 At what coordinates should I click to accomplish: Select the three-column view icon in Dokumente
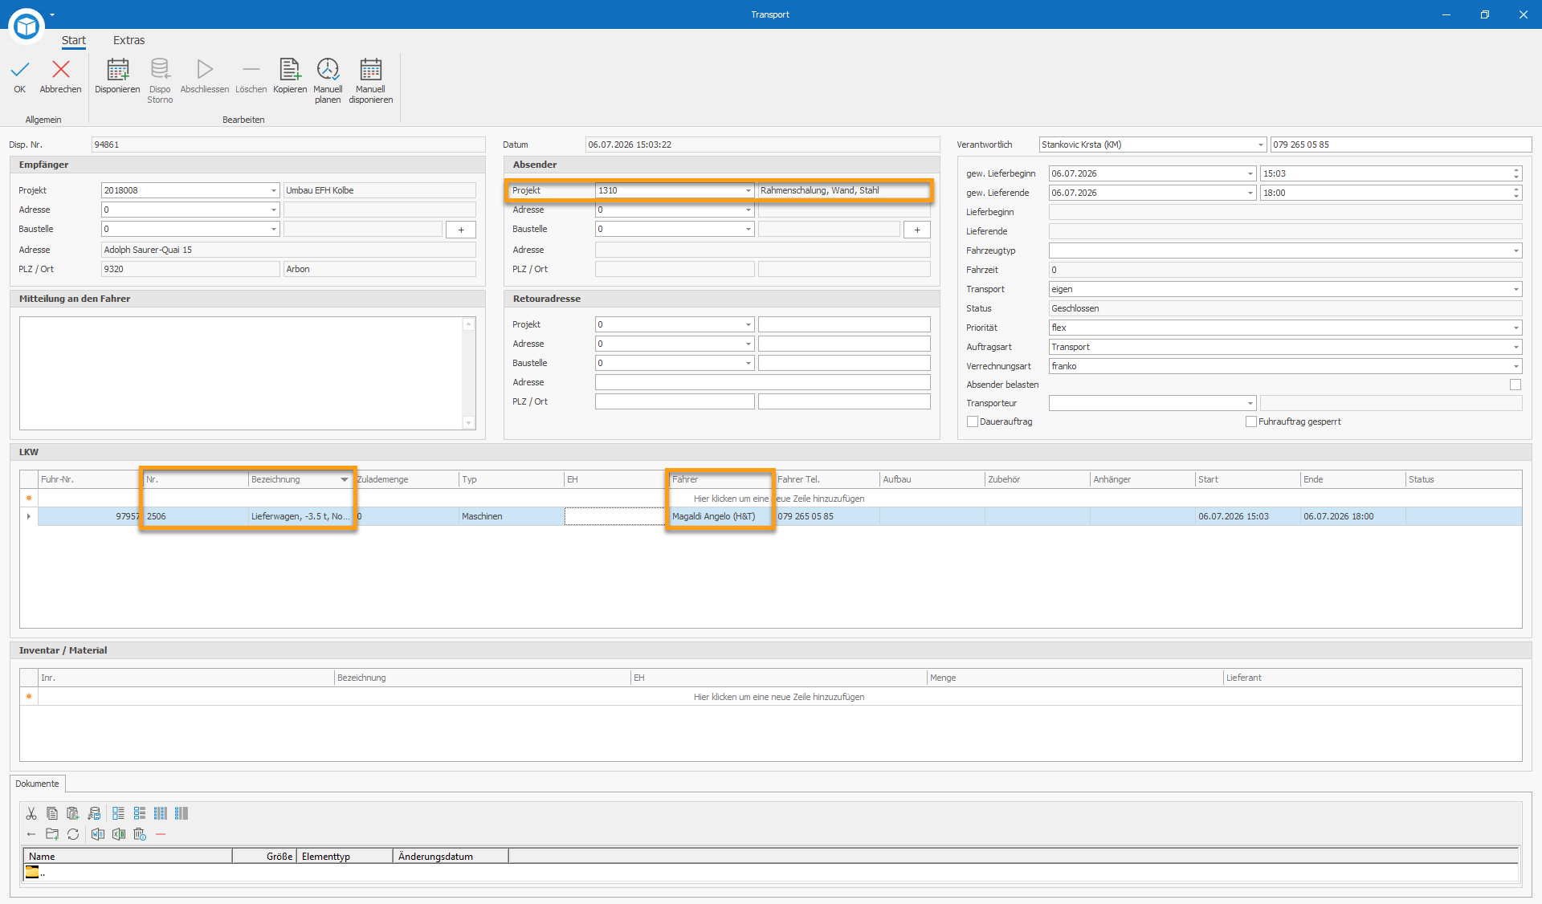click(161, 813)
